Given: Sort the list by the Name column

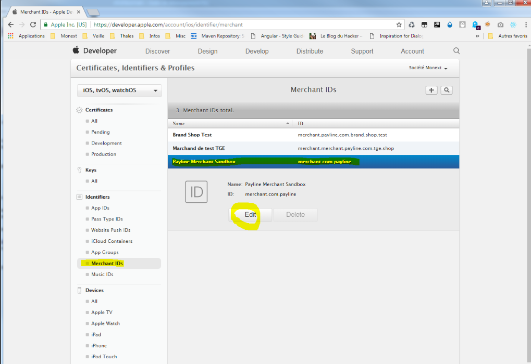Looking at the screenshot, I should click(x=230, y=124).
